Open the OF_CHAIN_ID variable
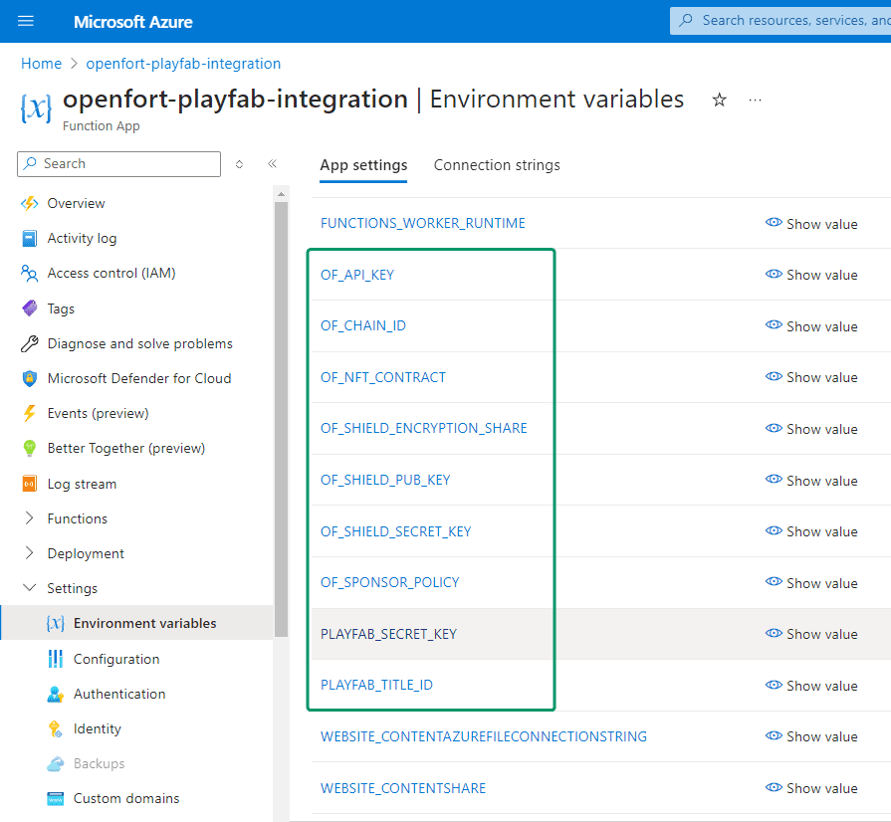The width and height of the screenshot is (891, 822). coord(364,325)
